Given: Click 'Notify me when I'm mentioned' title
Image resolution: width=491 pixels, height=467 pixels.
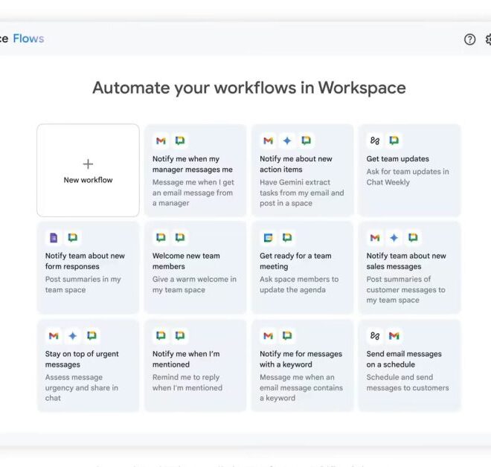Looking at the screenshot, I should click(186, 359).
